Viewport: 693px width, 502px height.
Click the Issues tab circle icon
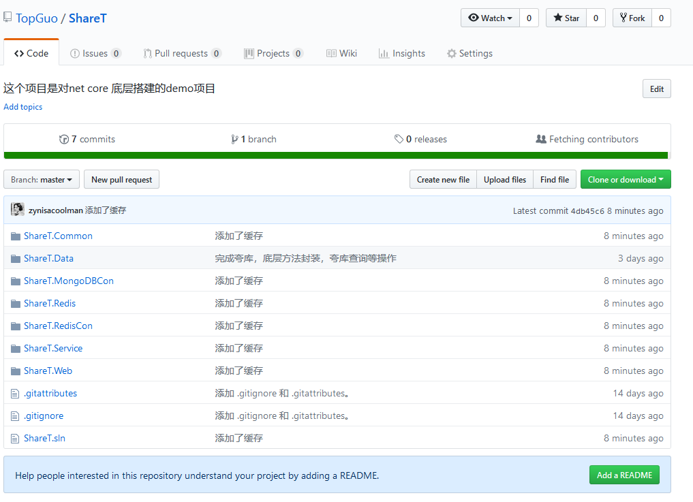point(75,54)
